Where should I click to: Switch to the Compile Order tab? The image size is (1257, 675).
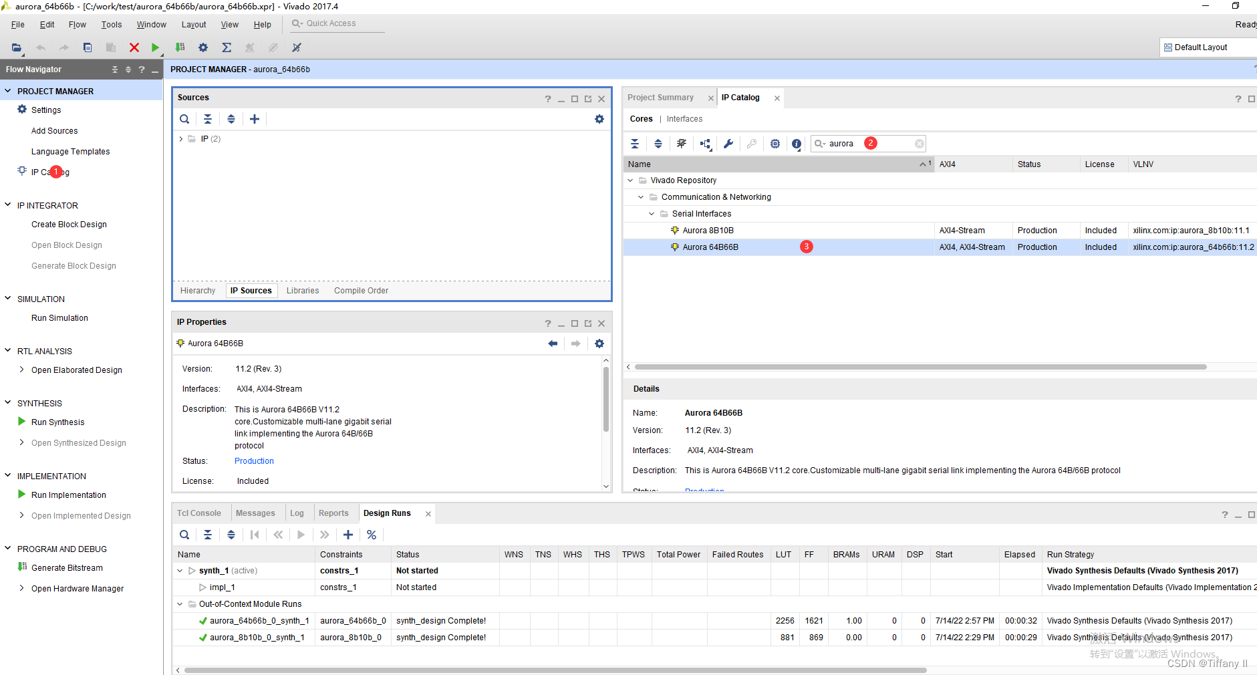pyautogui.click(x=361, y=291)
